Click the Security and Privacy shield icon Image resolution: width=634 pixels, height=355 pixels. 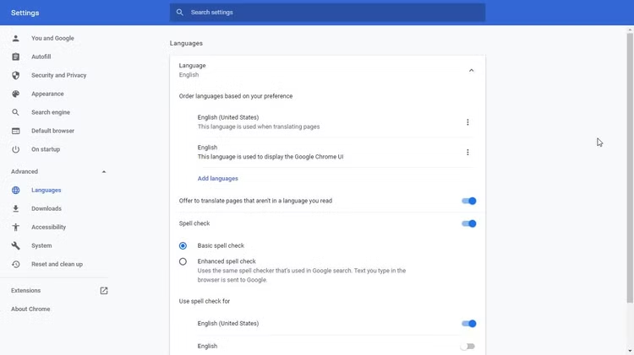pos(15,75)
